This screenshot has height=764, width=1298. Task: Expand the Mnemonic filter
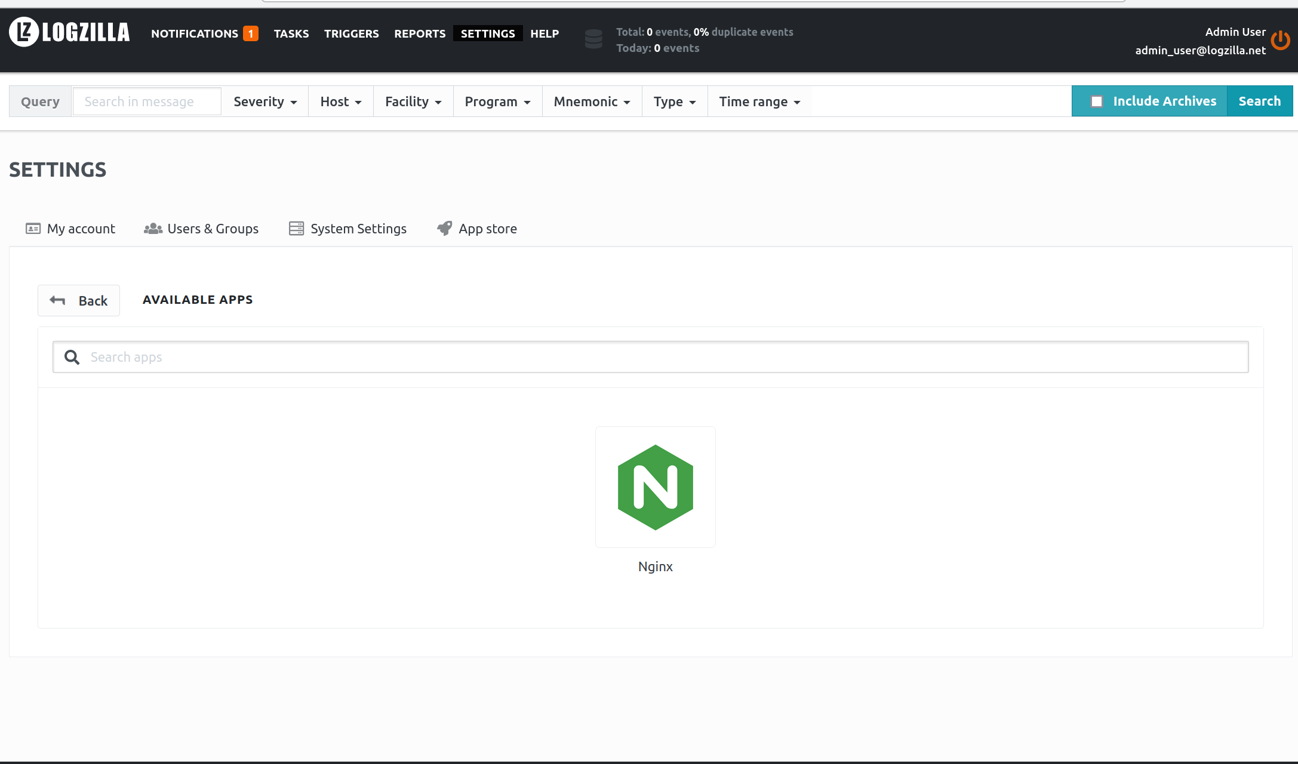591,101
